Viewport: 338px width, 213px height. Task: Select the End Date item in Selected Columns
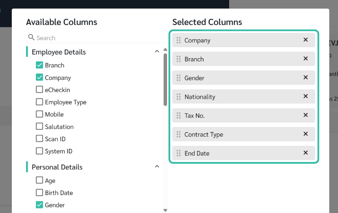tap(243, 153)
